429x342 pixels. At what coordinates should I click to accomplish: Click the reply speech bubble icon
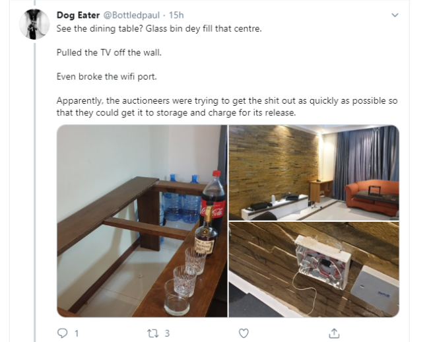(x=63, y=333)
